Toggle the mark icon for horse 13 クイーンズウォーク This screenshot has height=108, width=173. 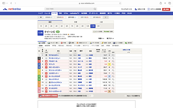[46, 91]
